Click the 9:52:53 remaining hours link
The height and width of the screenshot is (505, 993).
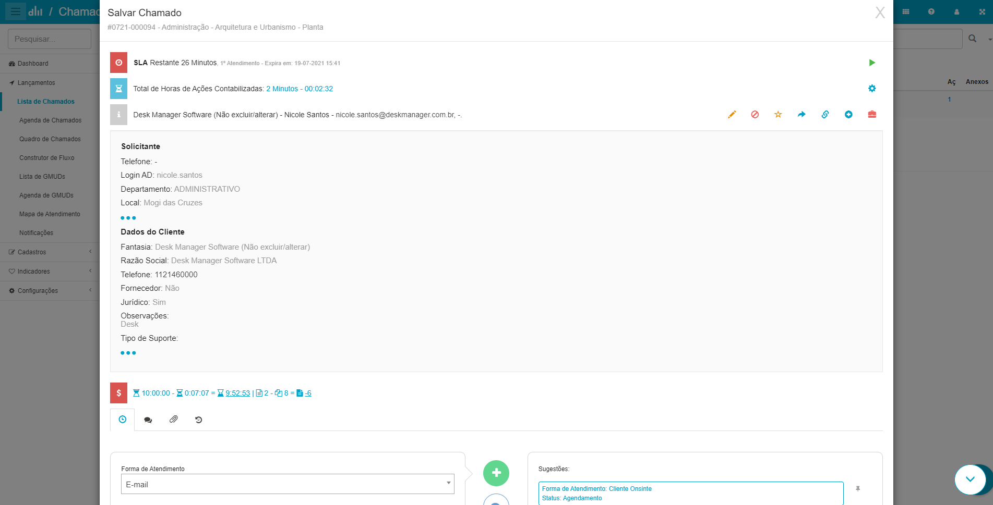(238, 393)
